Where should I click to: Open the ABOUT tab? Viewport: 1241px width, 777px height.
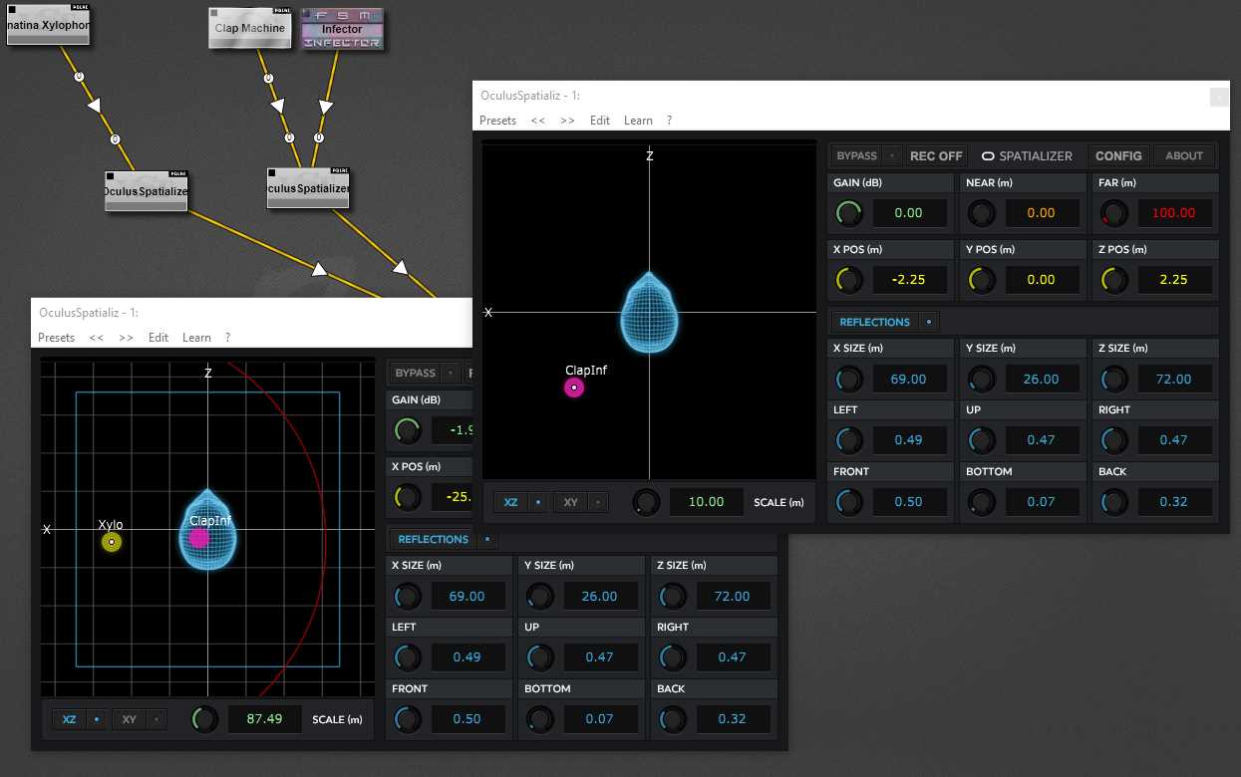(1184, 156)
